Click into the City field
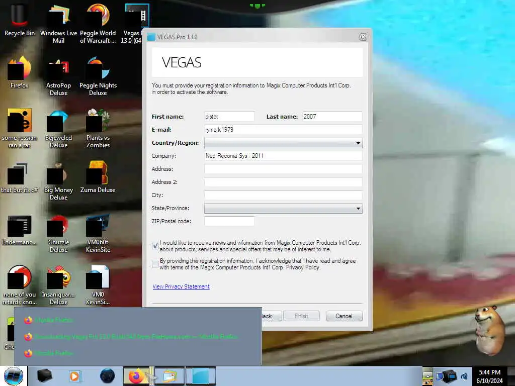The image size is (515, 386). pyautogui.click(x=283, y=195)
